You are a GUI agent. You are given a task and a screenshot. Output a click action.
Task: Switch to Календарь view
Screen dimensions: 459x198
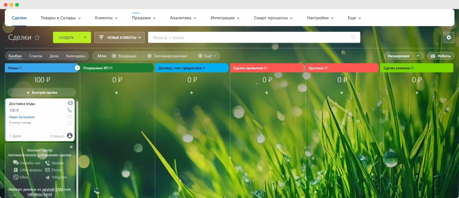(75, 56)
